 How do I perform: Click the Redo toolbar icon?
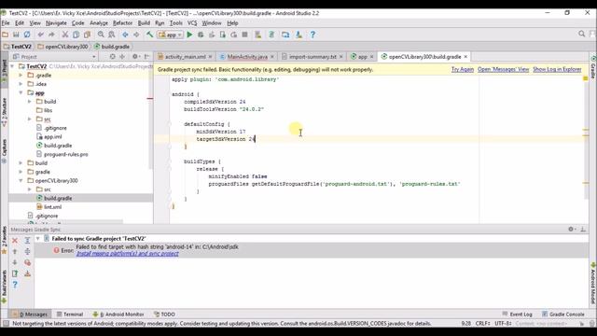[51, 35]
